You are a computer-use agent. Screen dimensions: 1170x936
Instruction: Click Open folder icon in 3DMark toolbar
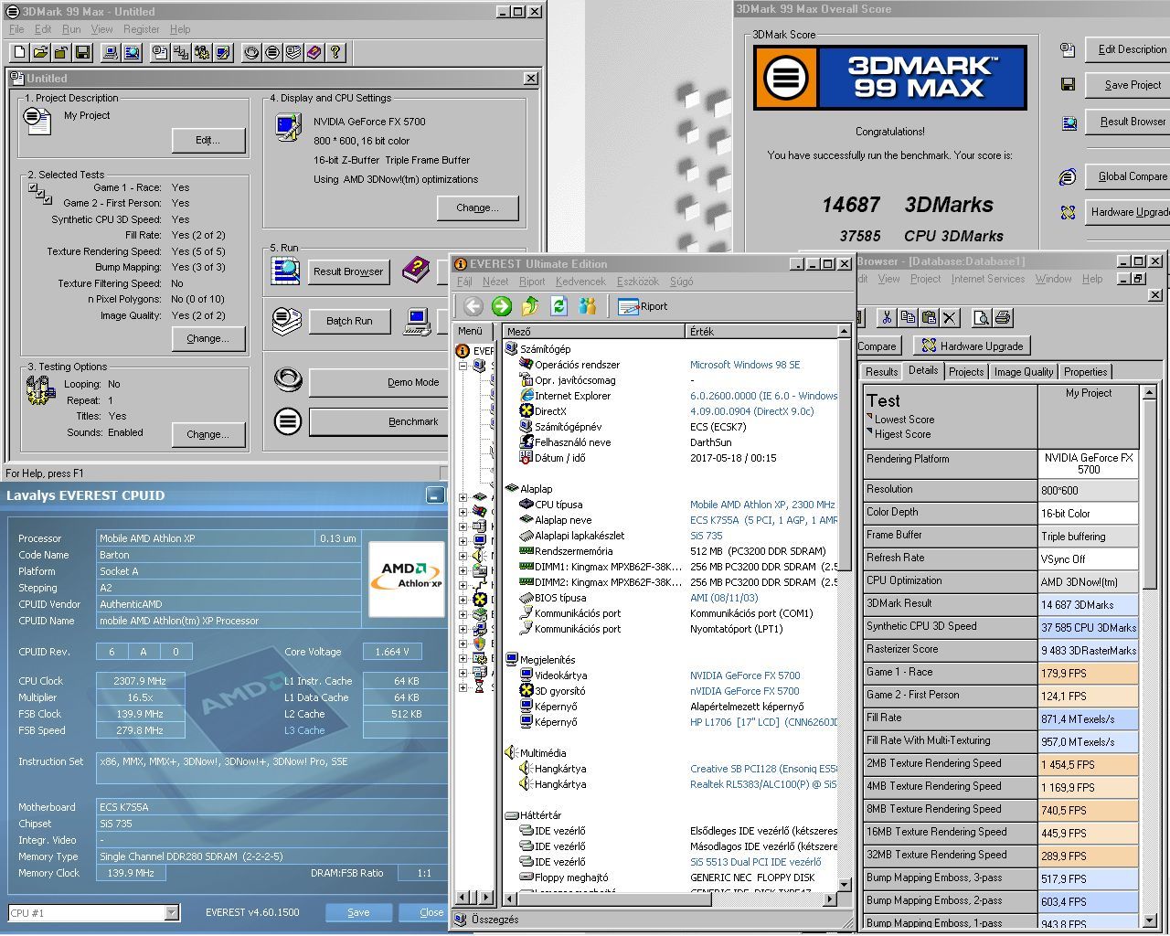[x=41, y=53]
